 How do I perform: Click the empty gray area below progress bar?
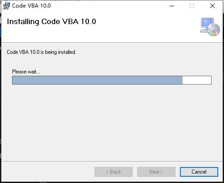[x=112, y=122]
